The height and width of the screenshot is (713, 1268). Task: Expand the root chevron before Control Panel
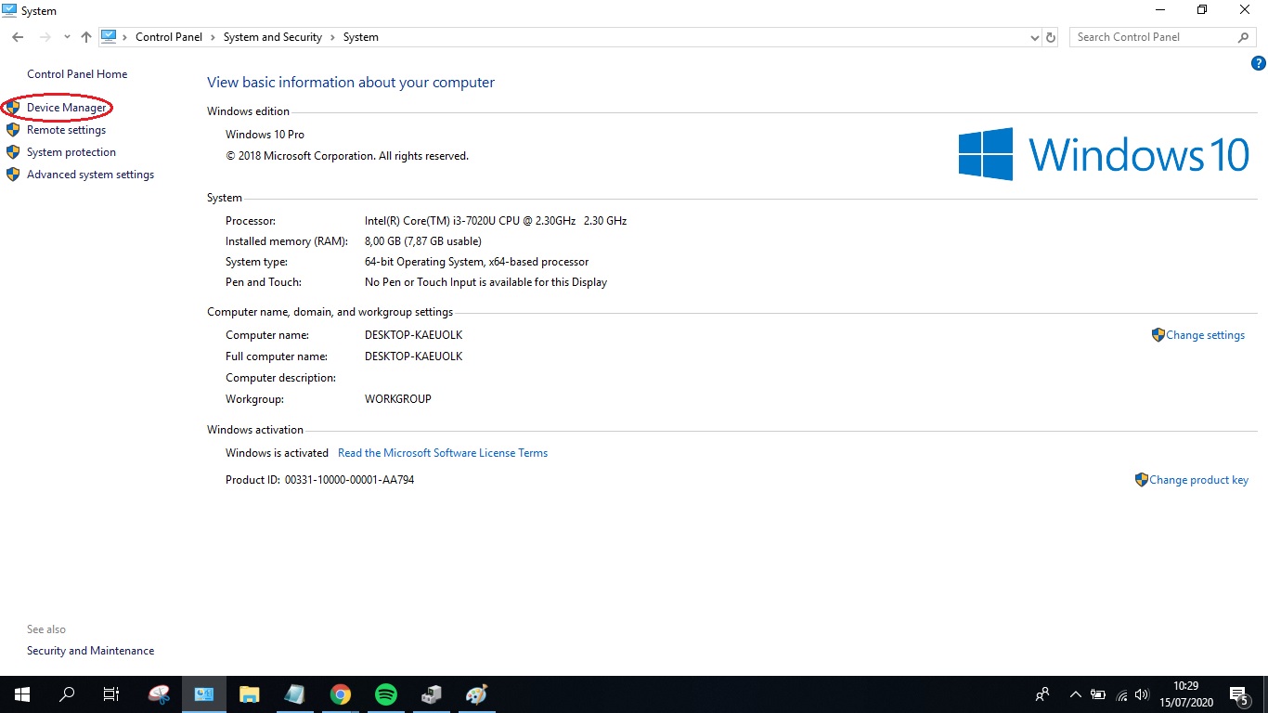coord(125,37)
